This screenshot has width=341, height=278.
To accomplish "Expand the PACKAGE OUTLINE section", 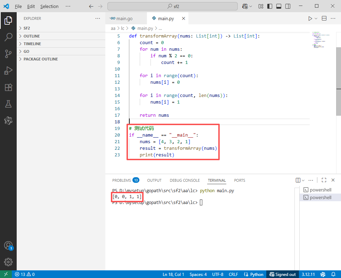I will coord(61,59).
